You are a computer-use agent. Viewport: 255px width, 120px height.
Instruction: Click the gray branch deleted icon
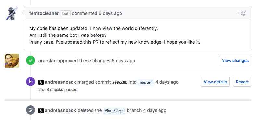click(x=31, y=110)
